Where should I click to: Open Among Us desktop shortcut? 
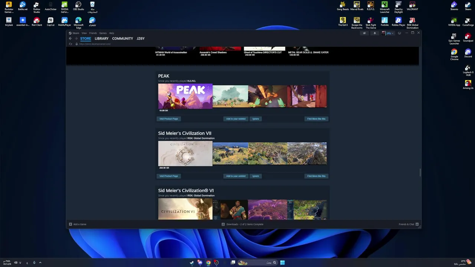click(x=468, y=85)
